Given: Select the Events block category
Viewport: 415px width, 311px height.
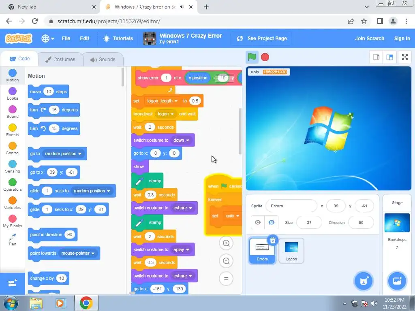Looking at the screenshot, I should [x=13, y=130].
